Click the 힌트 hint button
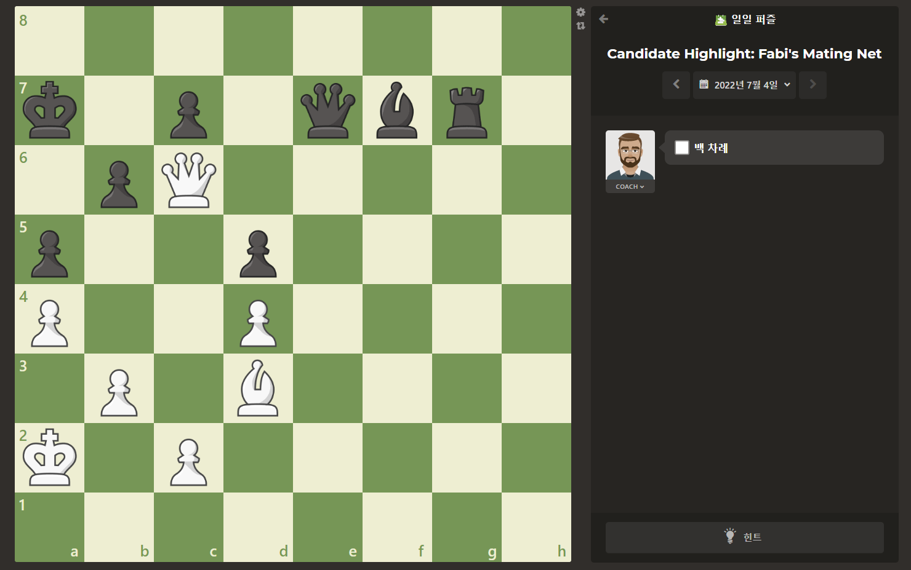 click(x=745, y=537)
